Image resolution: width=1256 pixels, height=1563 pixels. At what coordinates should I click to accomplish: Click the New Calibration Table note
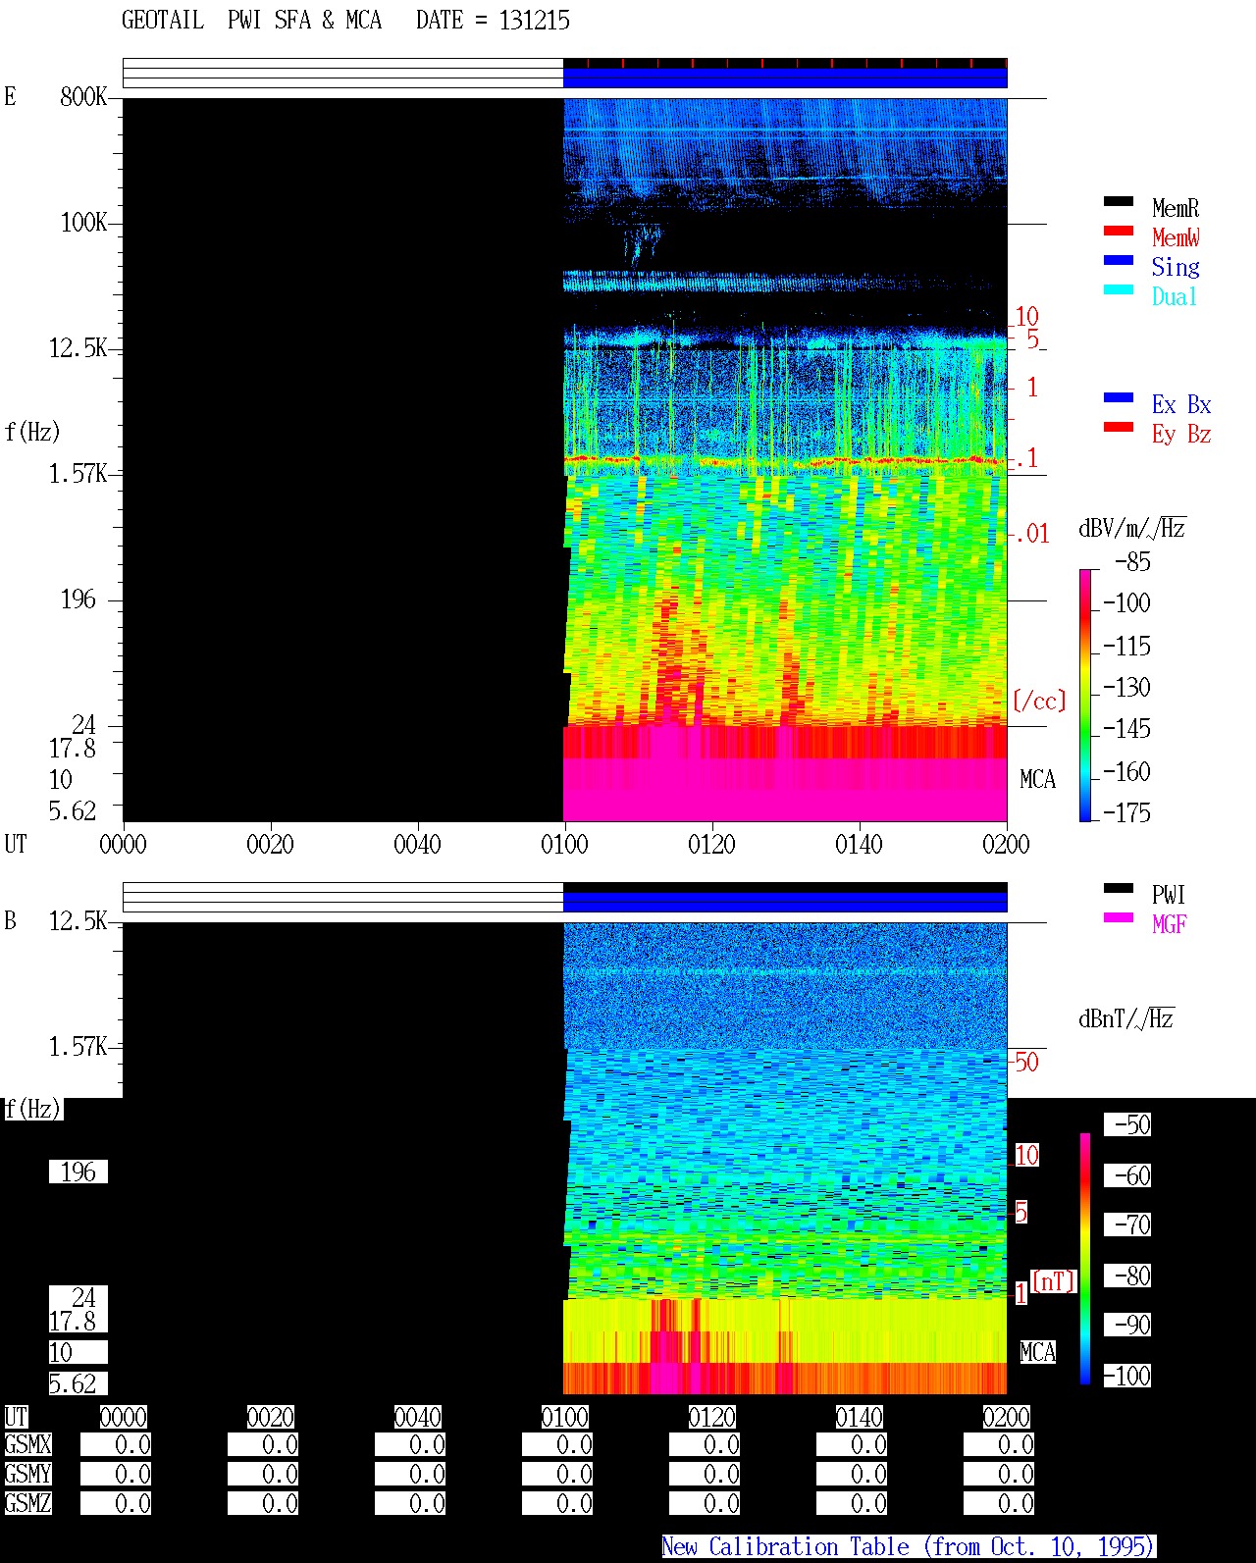pos(909,1546)
